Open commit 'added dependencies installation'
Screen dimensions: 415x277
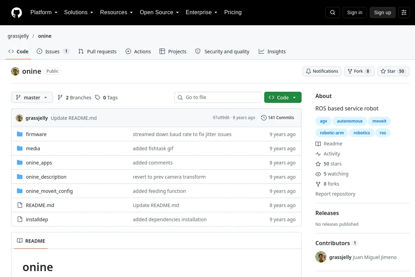coord(170,220)
